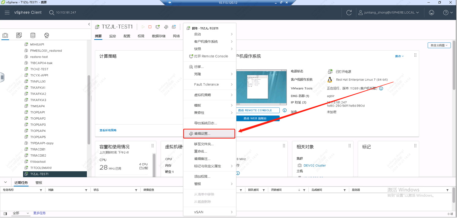
Task: Click the info icon beside VMware Tools
Action: tap(381, 89)
